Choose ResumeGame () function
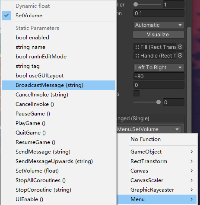 [58, 142]
